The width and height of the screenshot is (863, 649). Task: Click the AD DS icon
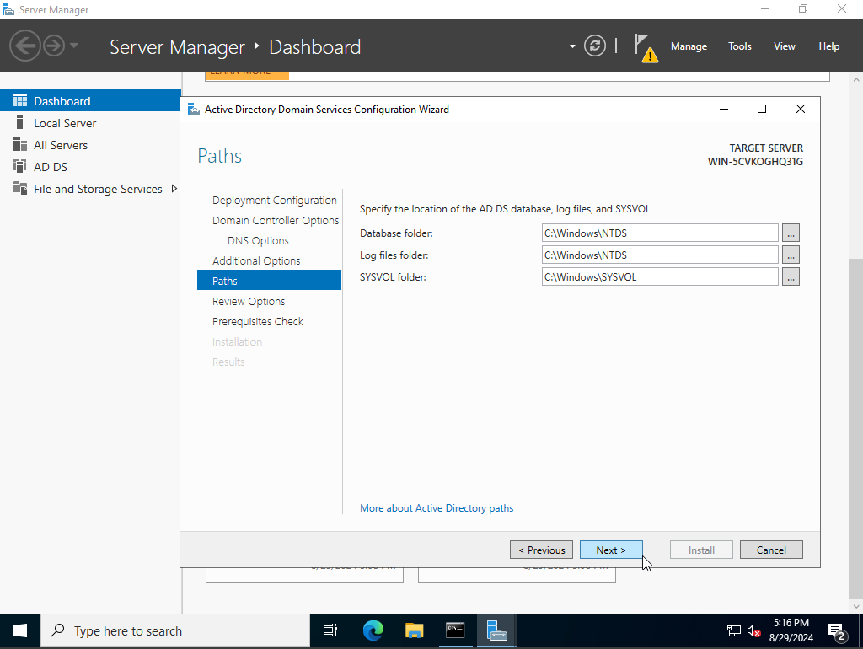point(20,166)
